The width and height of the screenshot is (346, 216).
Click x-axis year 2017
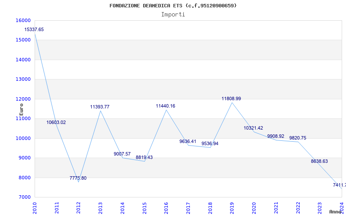[188, 208]
